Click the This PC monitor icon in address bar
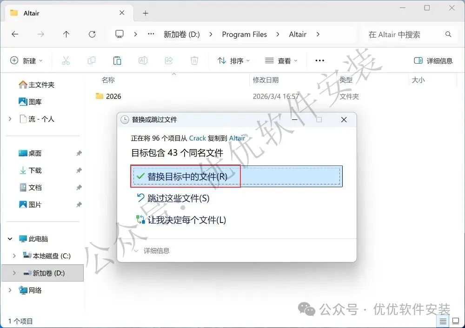This screenshot has height=328, width=465. click(x=120, y=34)
